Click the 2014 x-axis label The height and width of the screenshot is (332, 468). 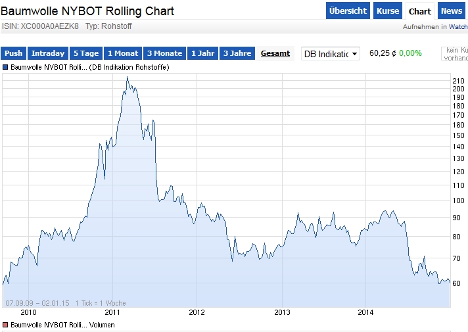point(365,312)
